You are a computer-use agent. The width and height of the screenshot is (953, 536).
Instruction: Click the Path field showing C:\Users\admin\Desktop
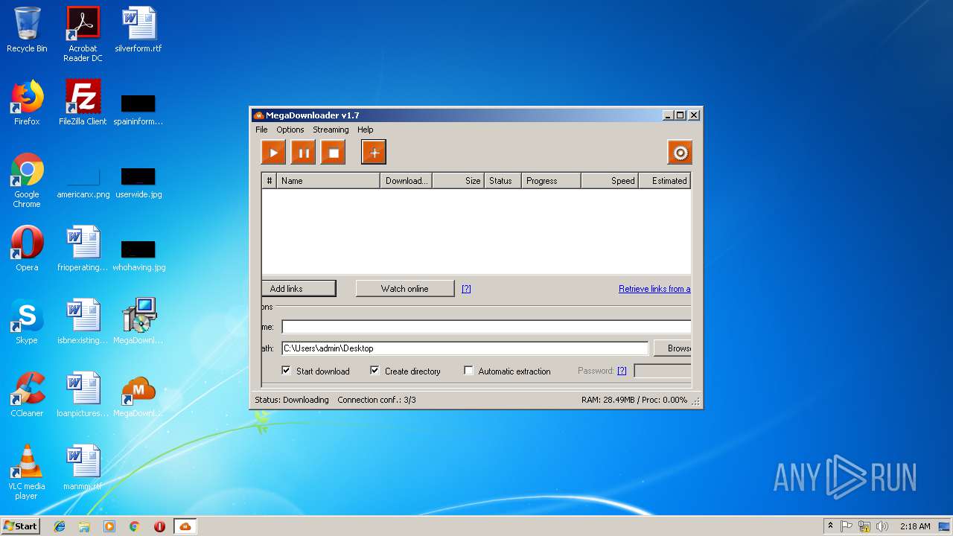(x=465, y=348)
